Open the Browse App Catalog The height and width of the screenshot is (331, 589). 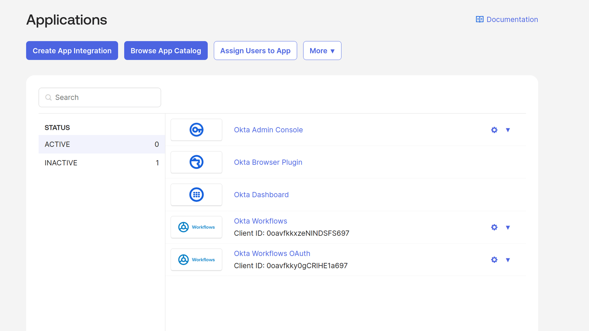tap(166, 51)
